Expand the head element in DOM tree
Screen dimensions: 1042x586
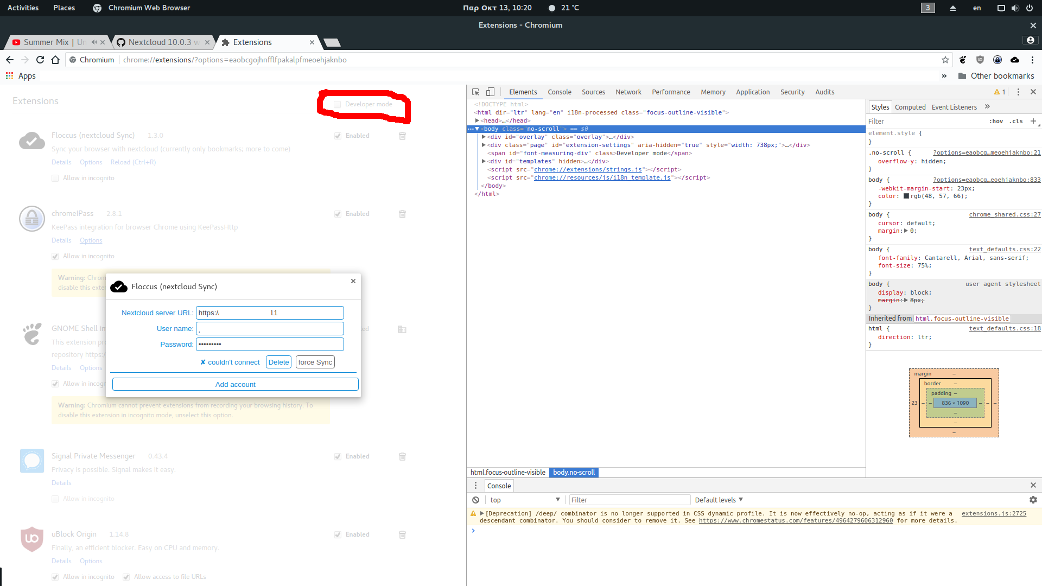477,120
